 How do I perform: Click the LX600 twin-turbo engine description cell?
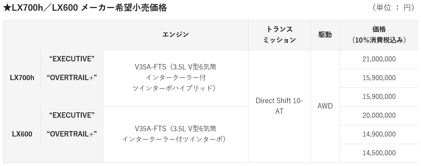click(176, 134)
